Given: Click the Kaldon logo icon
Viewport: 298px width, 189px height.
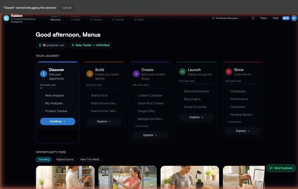Looking at the screenshot, I should [x=6, y=18].
